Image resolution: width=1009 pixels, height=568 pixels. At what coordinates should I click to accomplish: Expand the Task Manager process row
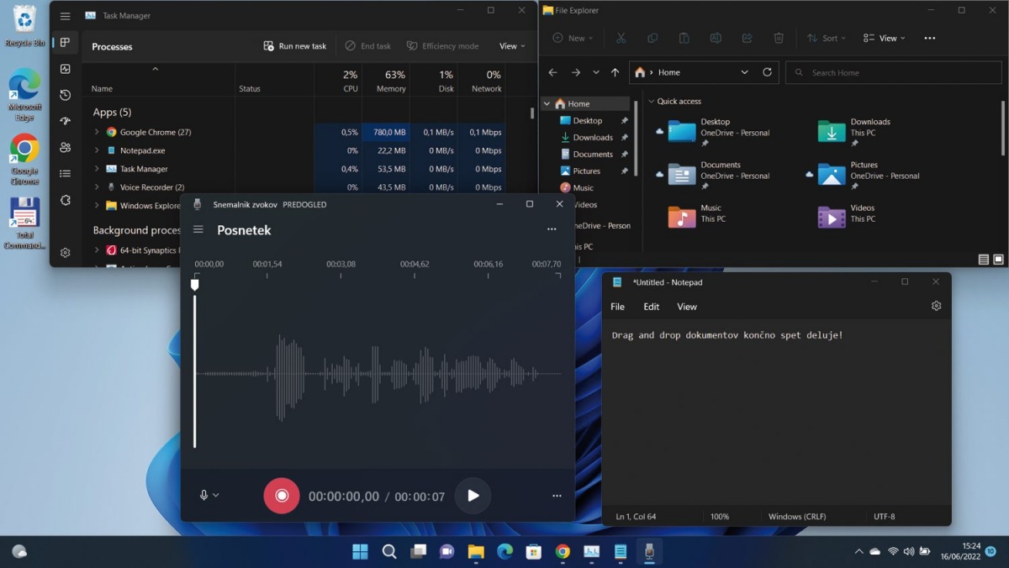coord(97,169)
